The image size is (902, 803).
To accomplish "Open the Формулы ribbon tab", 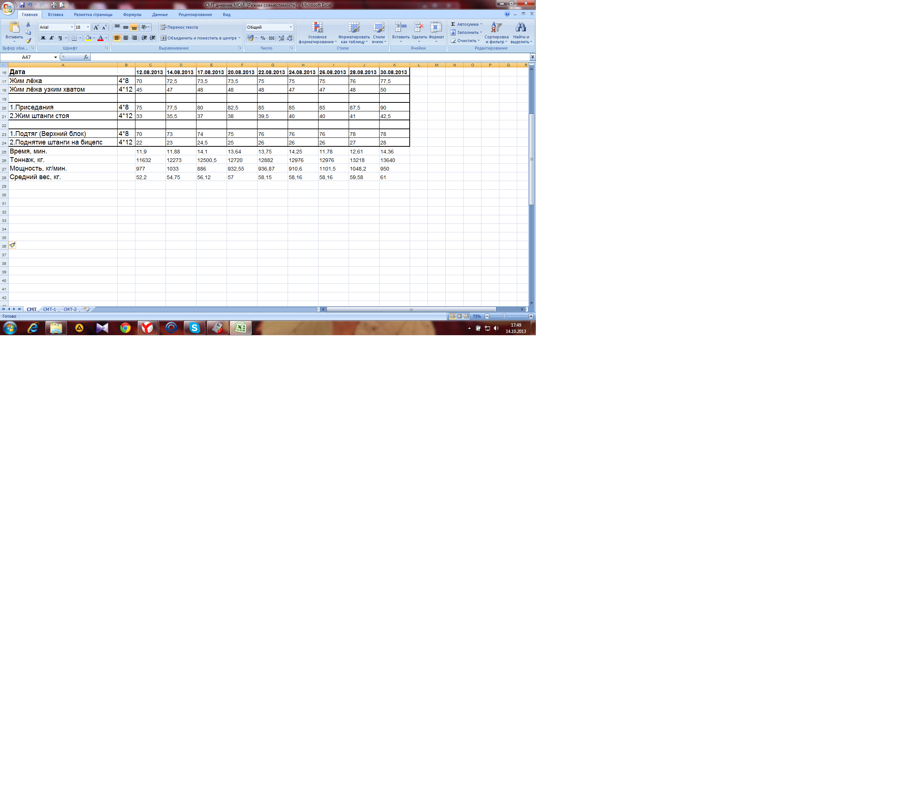I will click(132, 15).
